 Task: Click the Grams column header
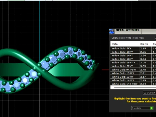pyautogui.click(x=144, y=44)
